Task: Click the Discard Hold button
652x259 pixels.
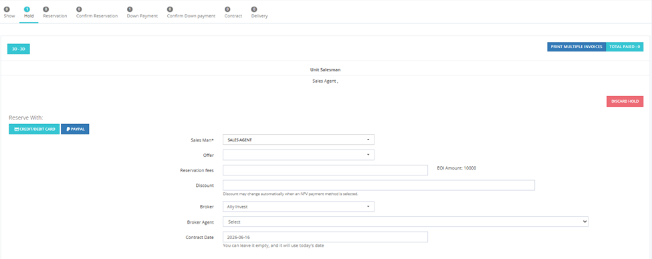Action: click(625, 101)
